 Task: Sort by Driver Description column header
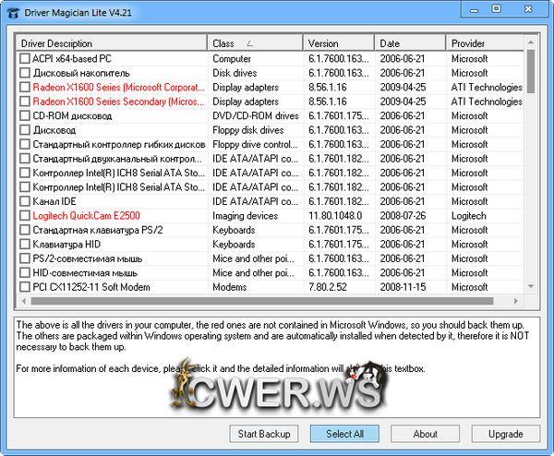click(111, 43)
